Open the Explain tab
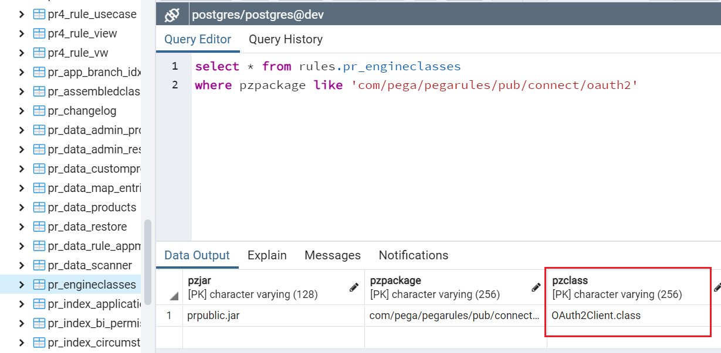Image resolution: width=721 pixels, height=353 pixels. (267, 255)
